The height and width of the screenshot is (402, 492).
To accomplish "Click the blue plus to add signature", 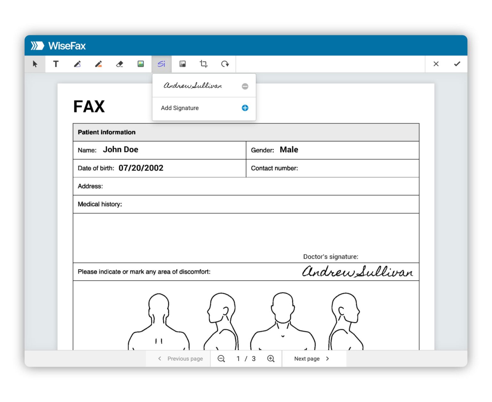I will tap(245, 108).
